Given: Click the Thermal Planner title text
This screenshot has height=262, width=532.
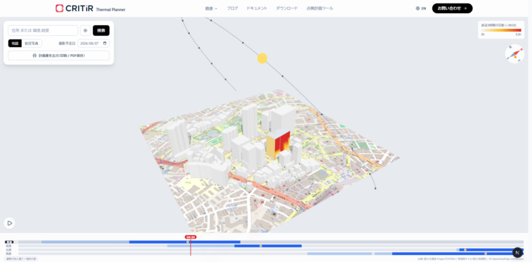Looking at the screenshot, I should click(x=111, y=10).
